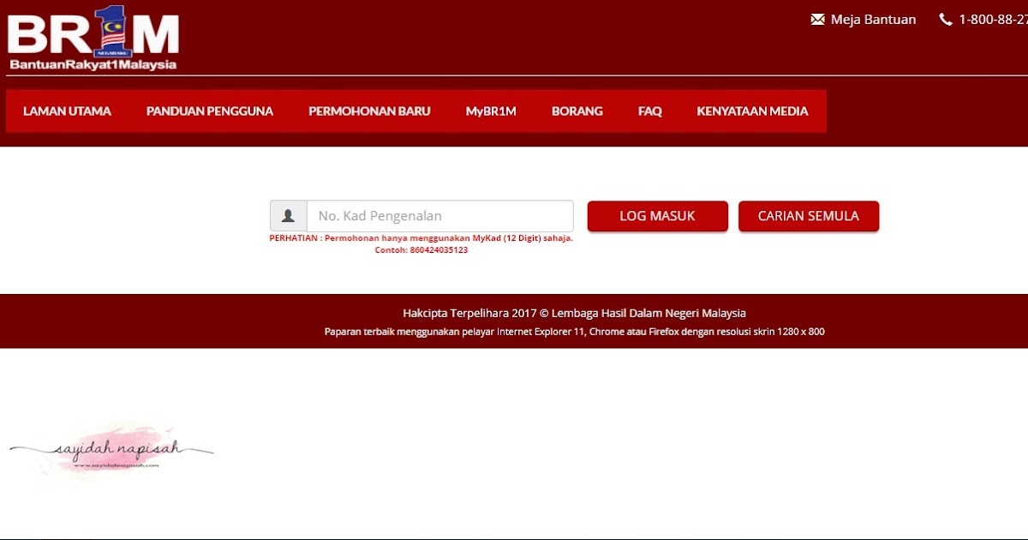The width and height of the screenshot is (1028, 540).
Task: Open the PANDUAN PENGGUNA menu
Action: pyautogui.click(x=210, y=111)
